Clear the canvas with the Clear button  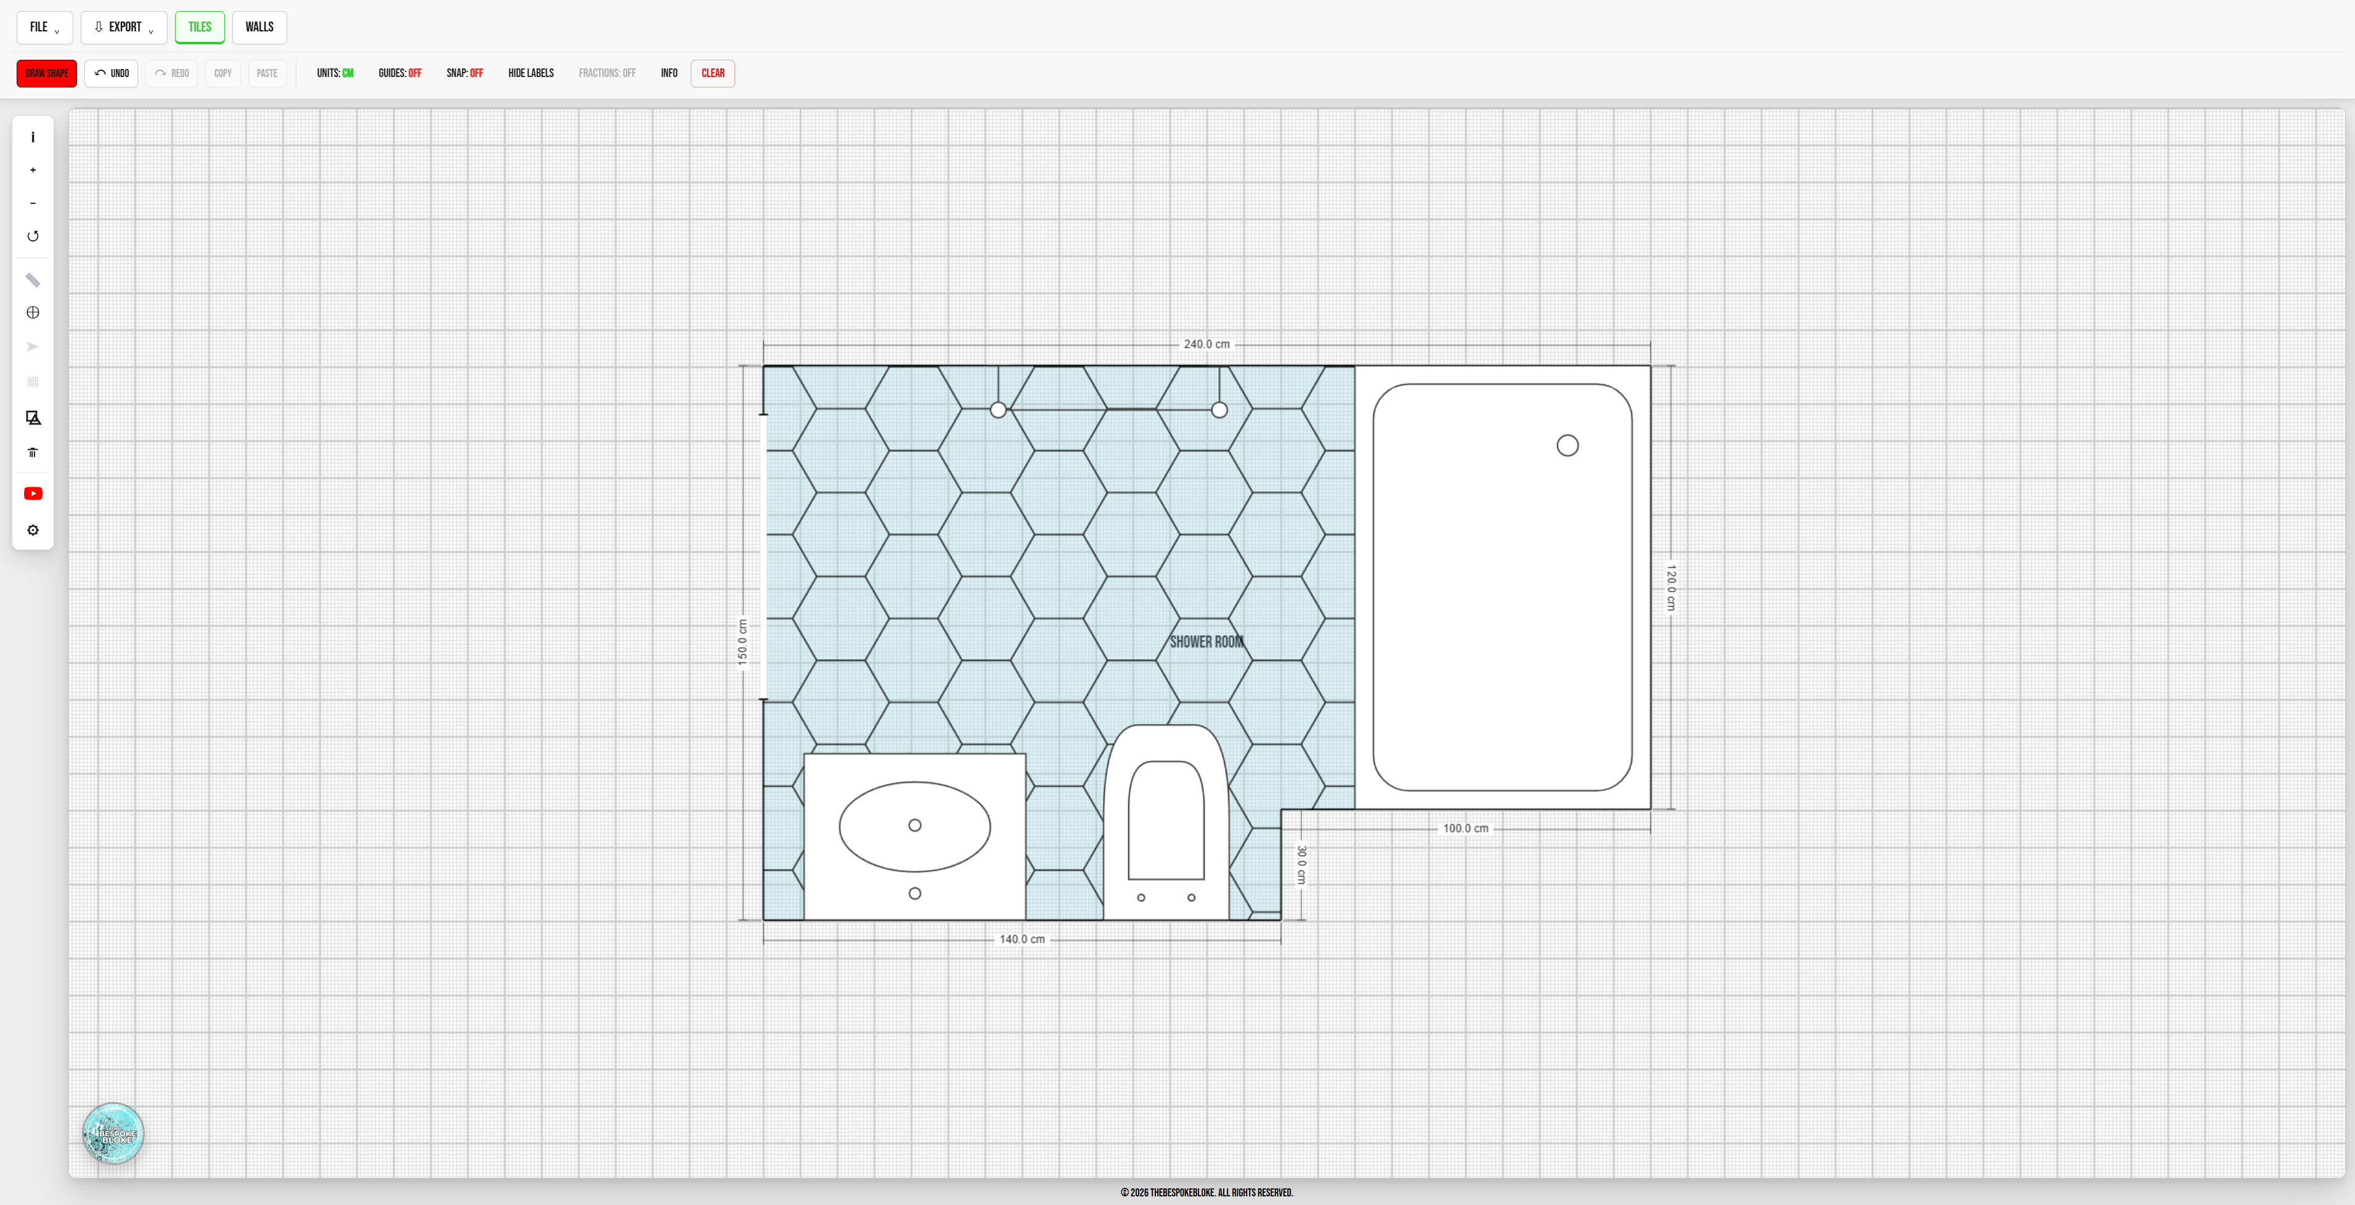tap(713, 73)
